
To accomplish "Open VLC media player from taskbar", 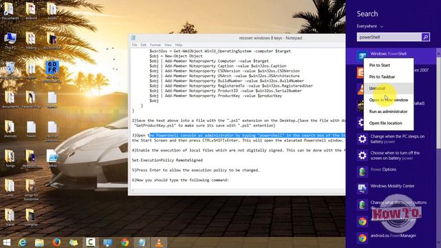I will tap(159, 242).
